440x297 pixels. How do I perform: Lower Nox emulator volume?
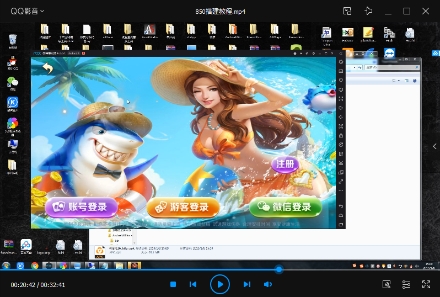pos(341,117)
